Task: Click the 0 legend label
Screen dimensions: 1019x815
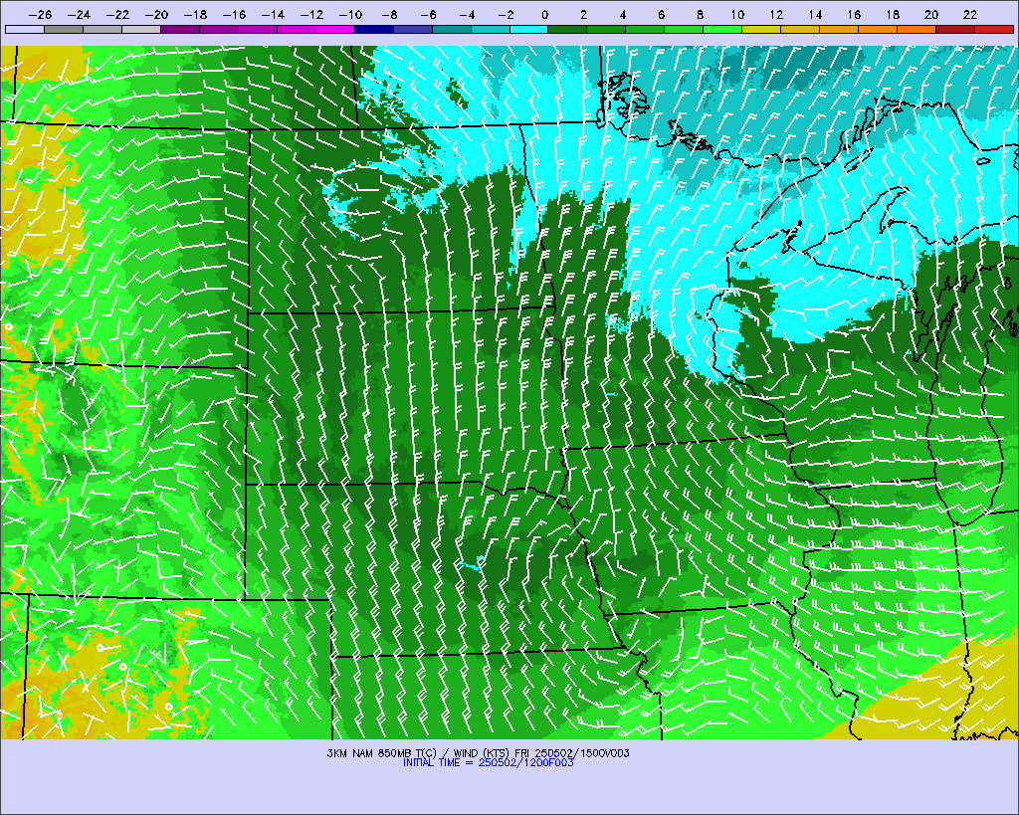Action: pyautogui.click(x=544, y=14)
